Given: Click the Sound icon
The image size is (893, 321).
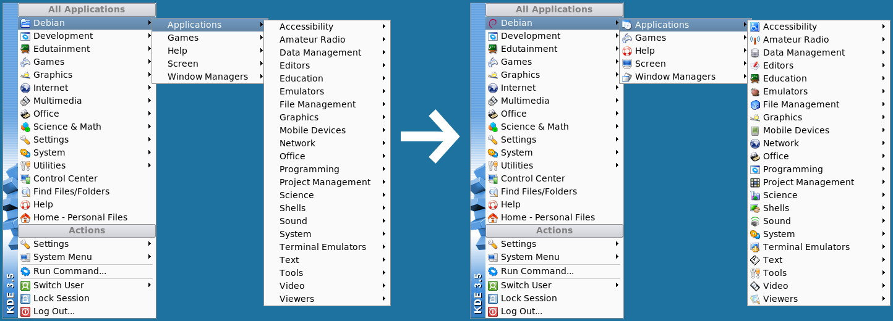Looking at the screenshot, I should (x=754, y=221).
